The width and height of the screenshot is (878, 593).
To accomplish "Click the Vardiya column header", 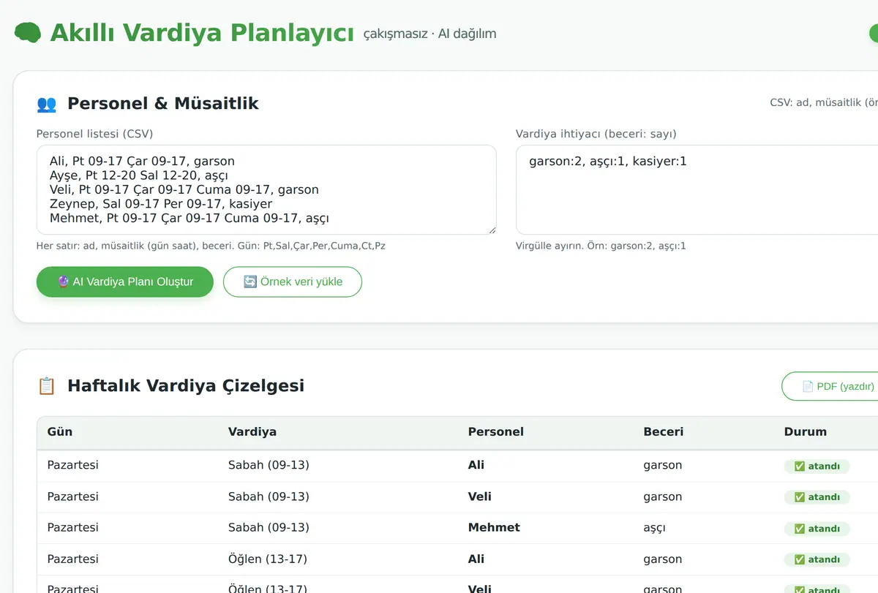I will [x=252, y=431].
